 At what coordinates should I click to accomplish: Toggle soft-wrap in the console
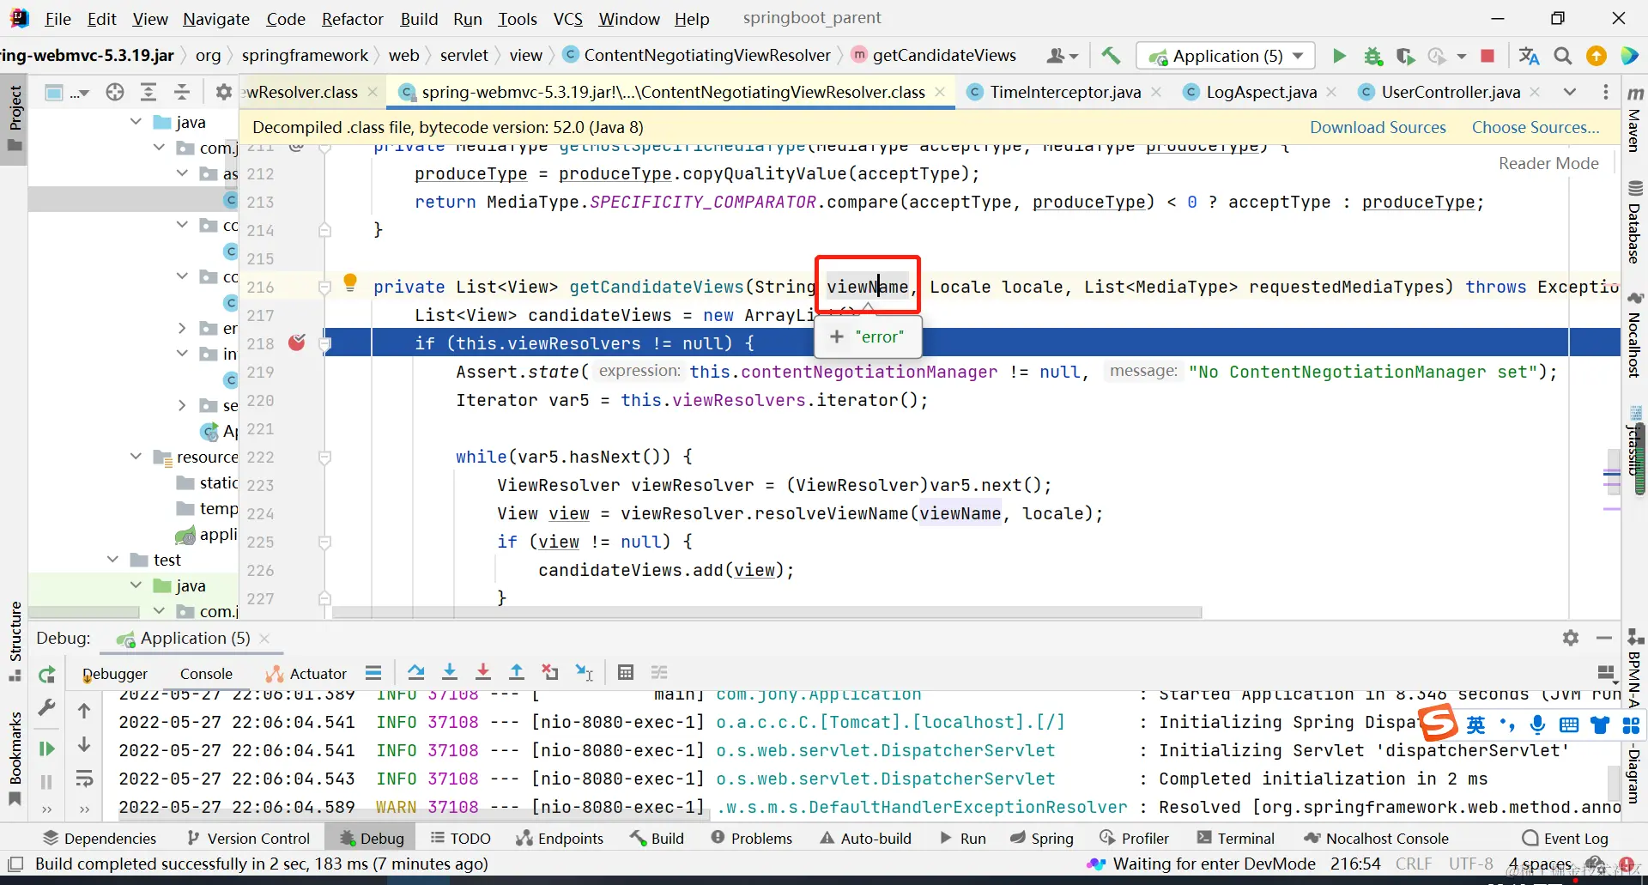point(84,779)
